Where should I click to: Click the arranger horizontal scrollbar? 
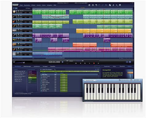[x=55, y=58]
